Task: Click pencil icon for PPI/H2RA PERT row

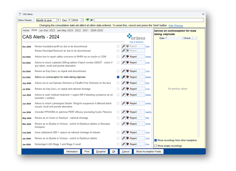Action: (123, 112)
